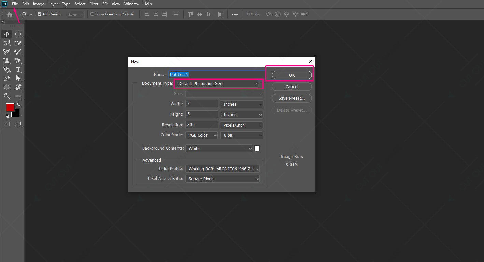Select the Stamp tool
The image size is (484, 262).
(x=6, y=61)
